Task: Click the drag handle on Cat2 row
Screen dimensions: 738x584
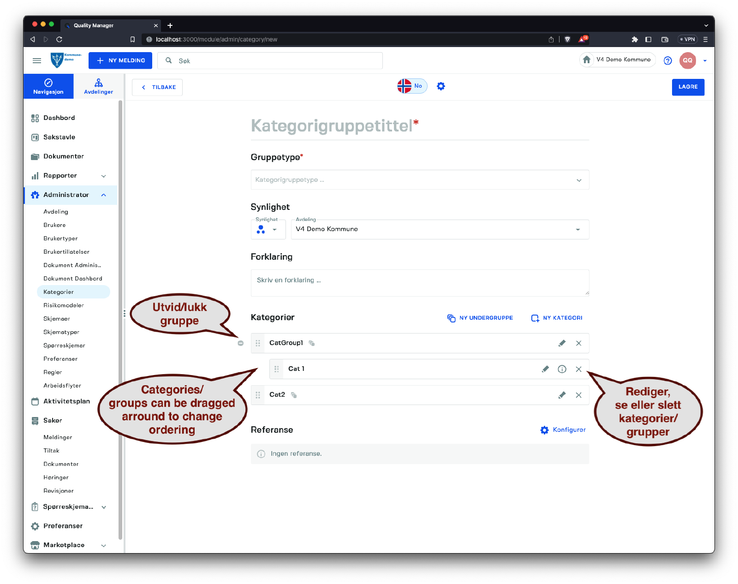Action: [258, 395]
